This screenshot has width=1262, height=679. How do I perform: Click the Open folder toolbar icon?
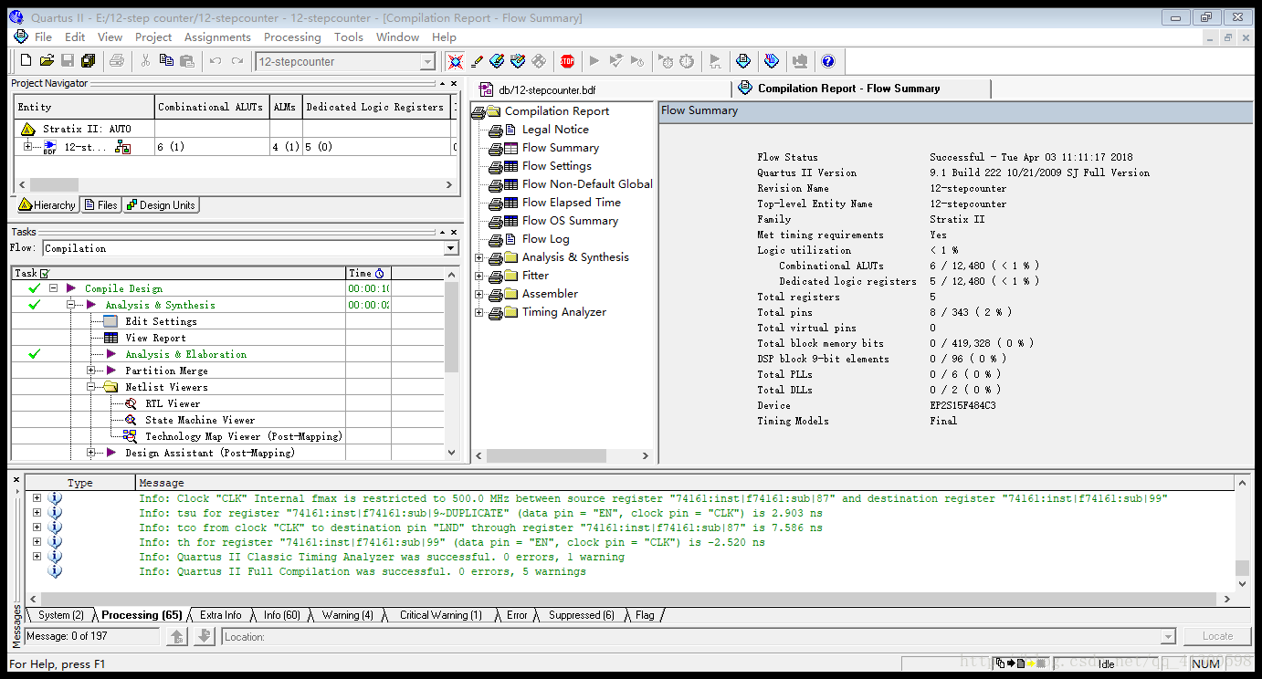[46, 61]
